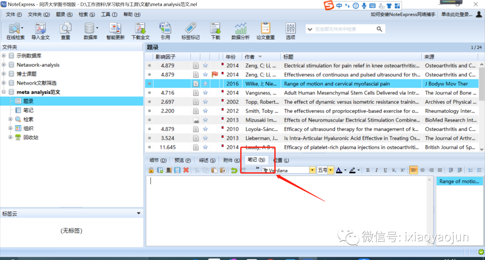Save the note with the floppy disk icon
The width and height of the screenshot is (485, 260).
point(177,170)
